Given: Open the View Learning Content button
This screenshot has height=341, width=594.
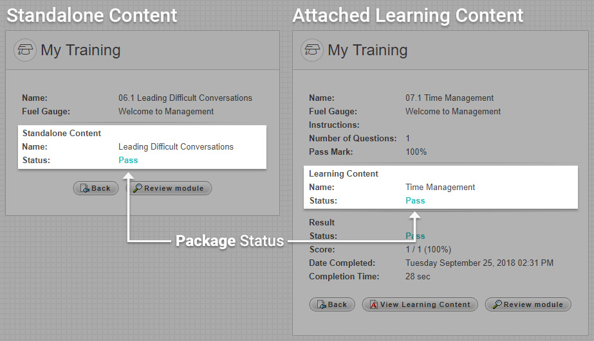Looking at the screenshot, I should click(420, 304).
